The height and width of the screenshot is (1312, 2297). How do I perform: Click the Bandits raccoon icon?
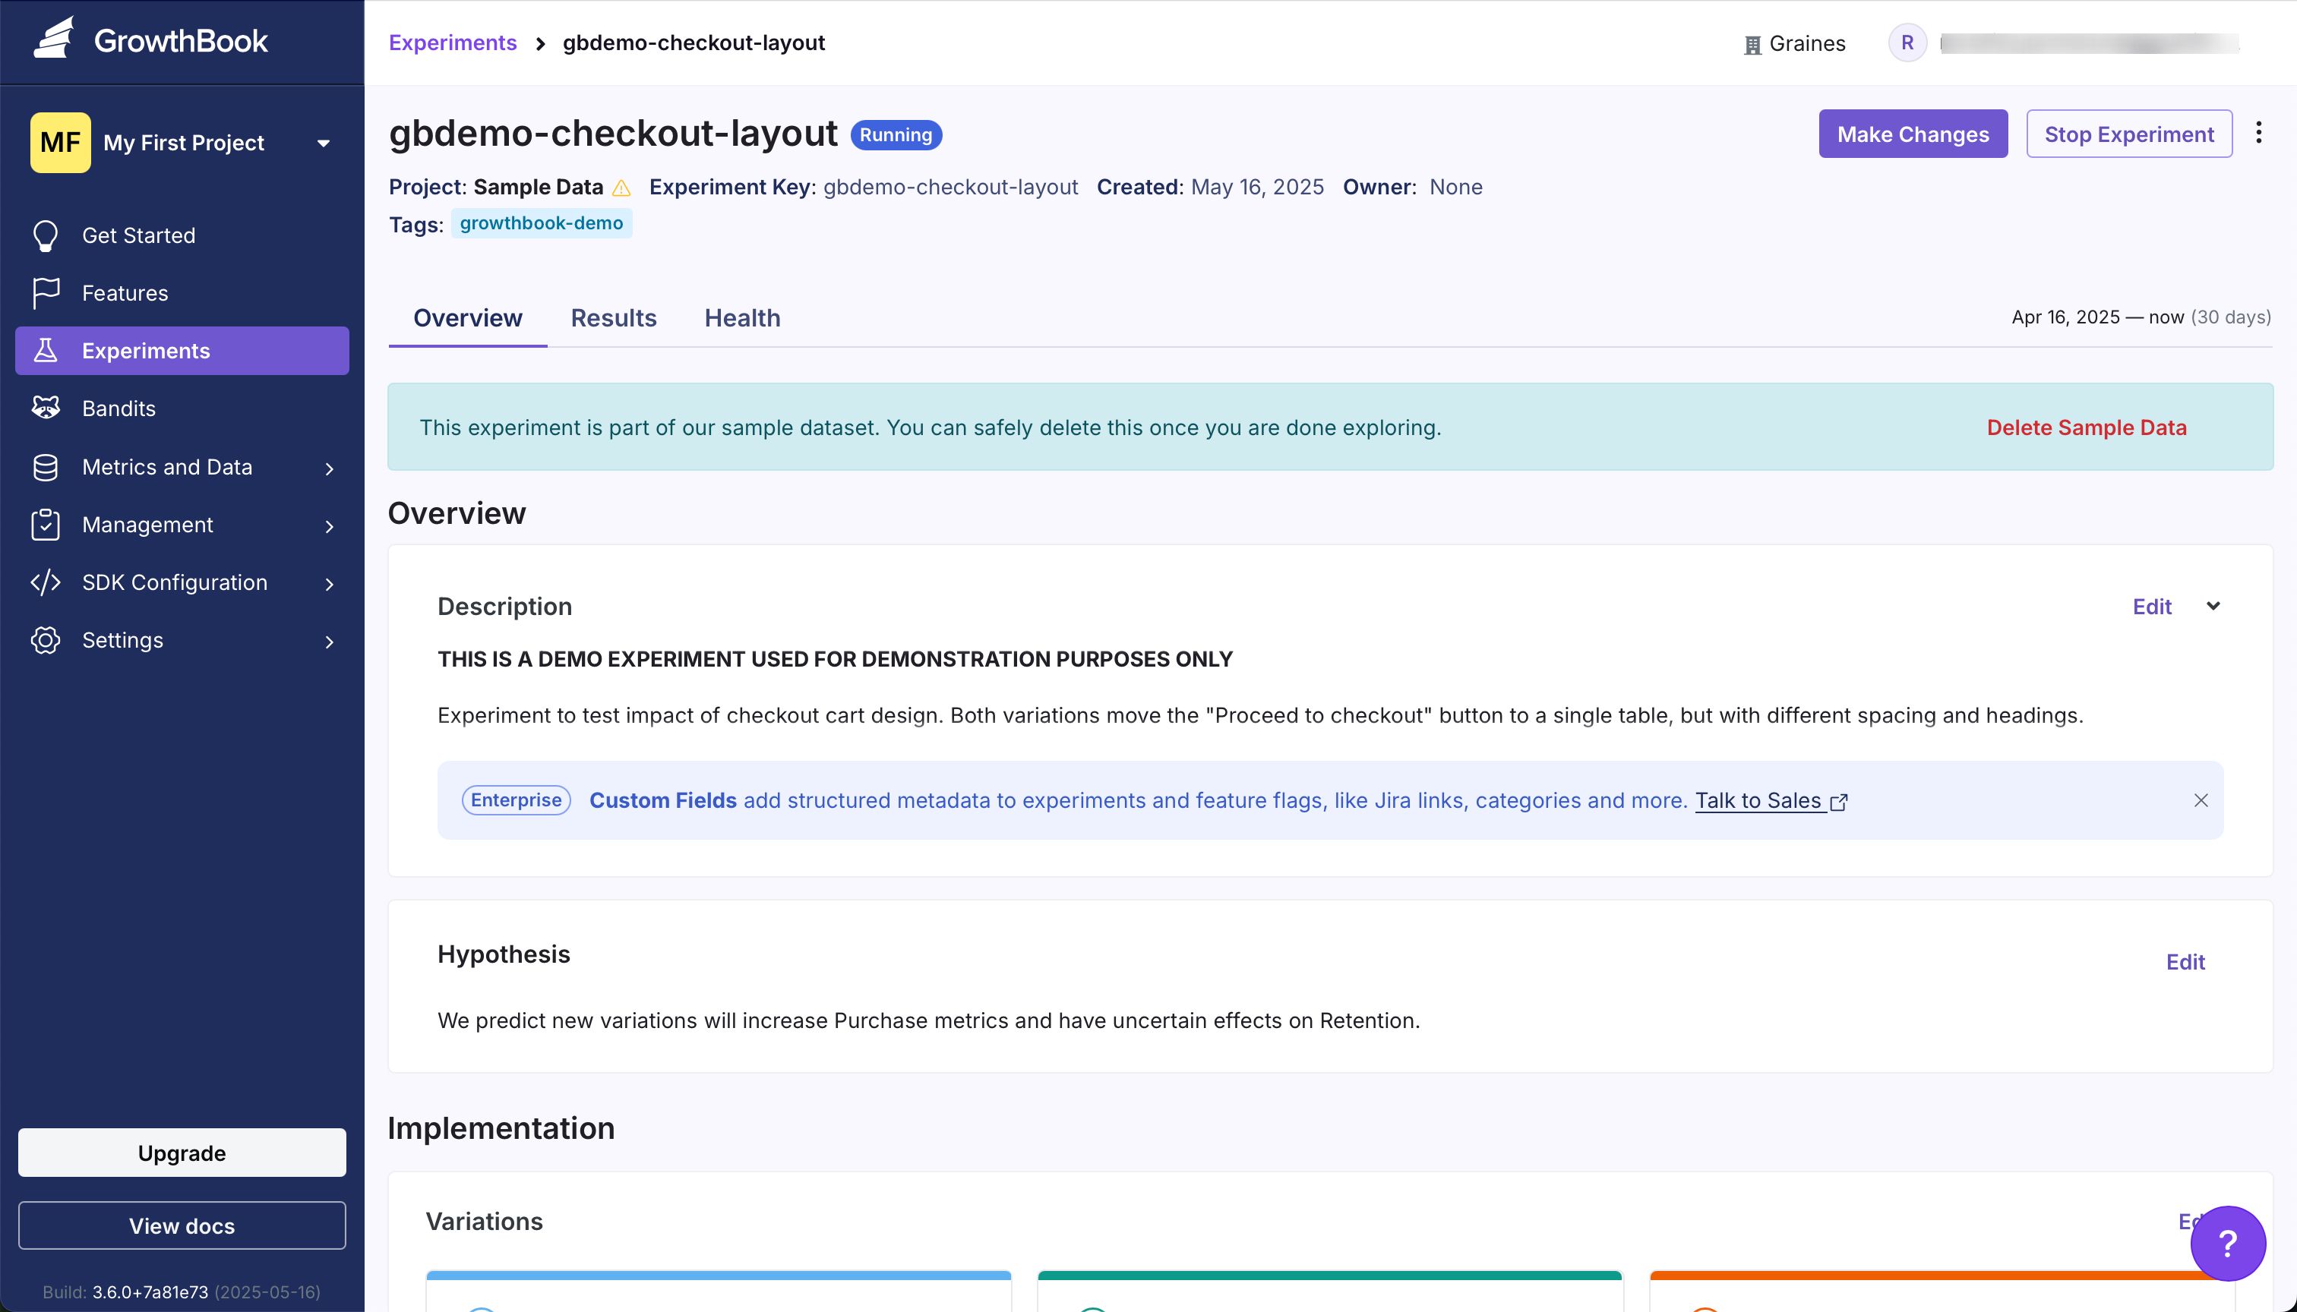click(45, 408)
